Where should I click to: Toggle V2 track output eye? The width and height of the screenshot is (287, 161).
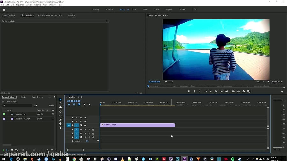click(85, 122)
